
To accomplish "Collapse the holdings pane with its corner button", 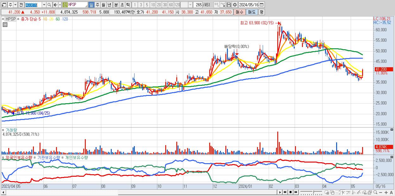I will tap(392, 157).
